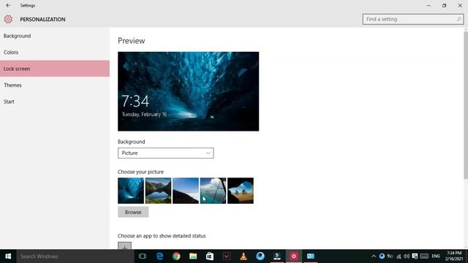
Task: Click the Browse button
Action: 133,212
